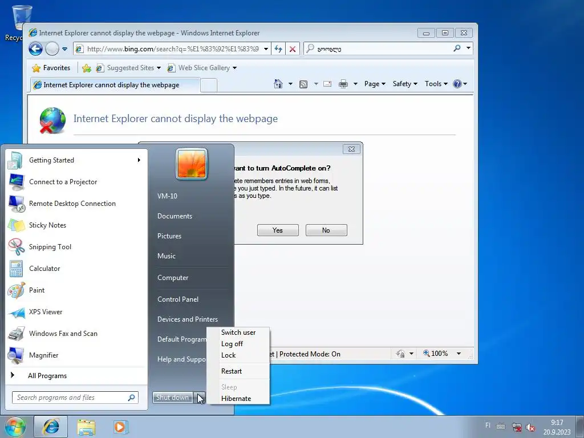Viewport: 584px width, 438px height.
Task: Open Calculator from Start menu
Action: point(76,269)
